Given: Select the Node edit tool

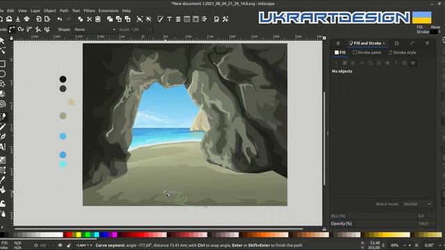Looking at the screenshot, I should pyautogui.click(x=2, y=51).
